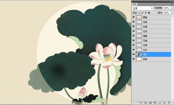Viewport: 174px width, 105px height.
Task: Hide the 花萼 layer
Action: point(134,45)
